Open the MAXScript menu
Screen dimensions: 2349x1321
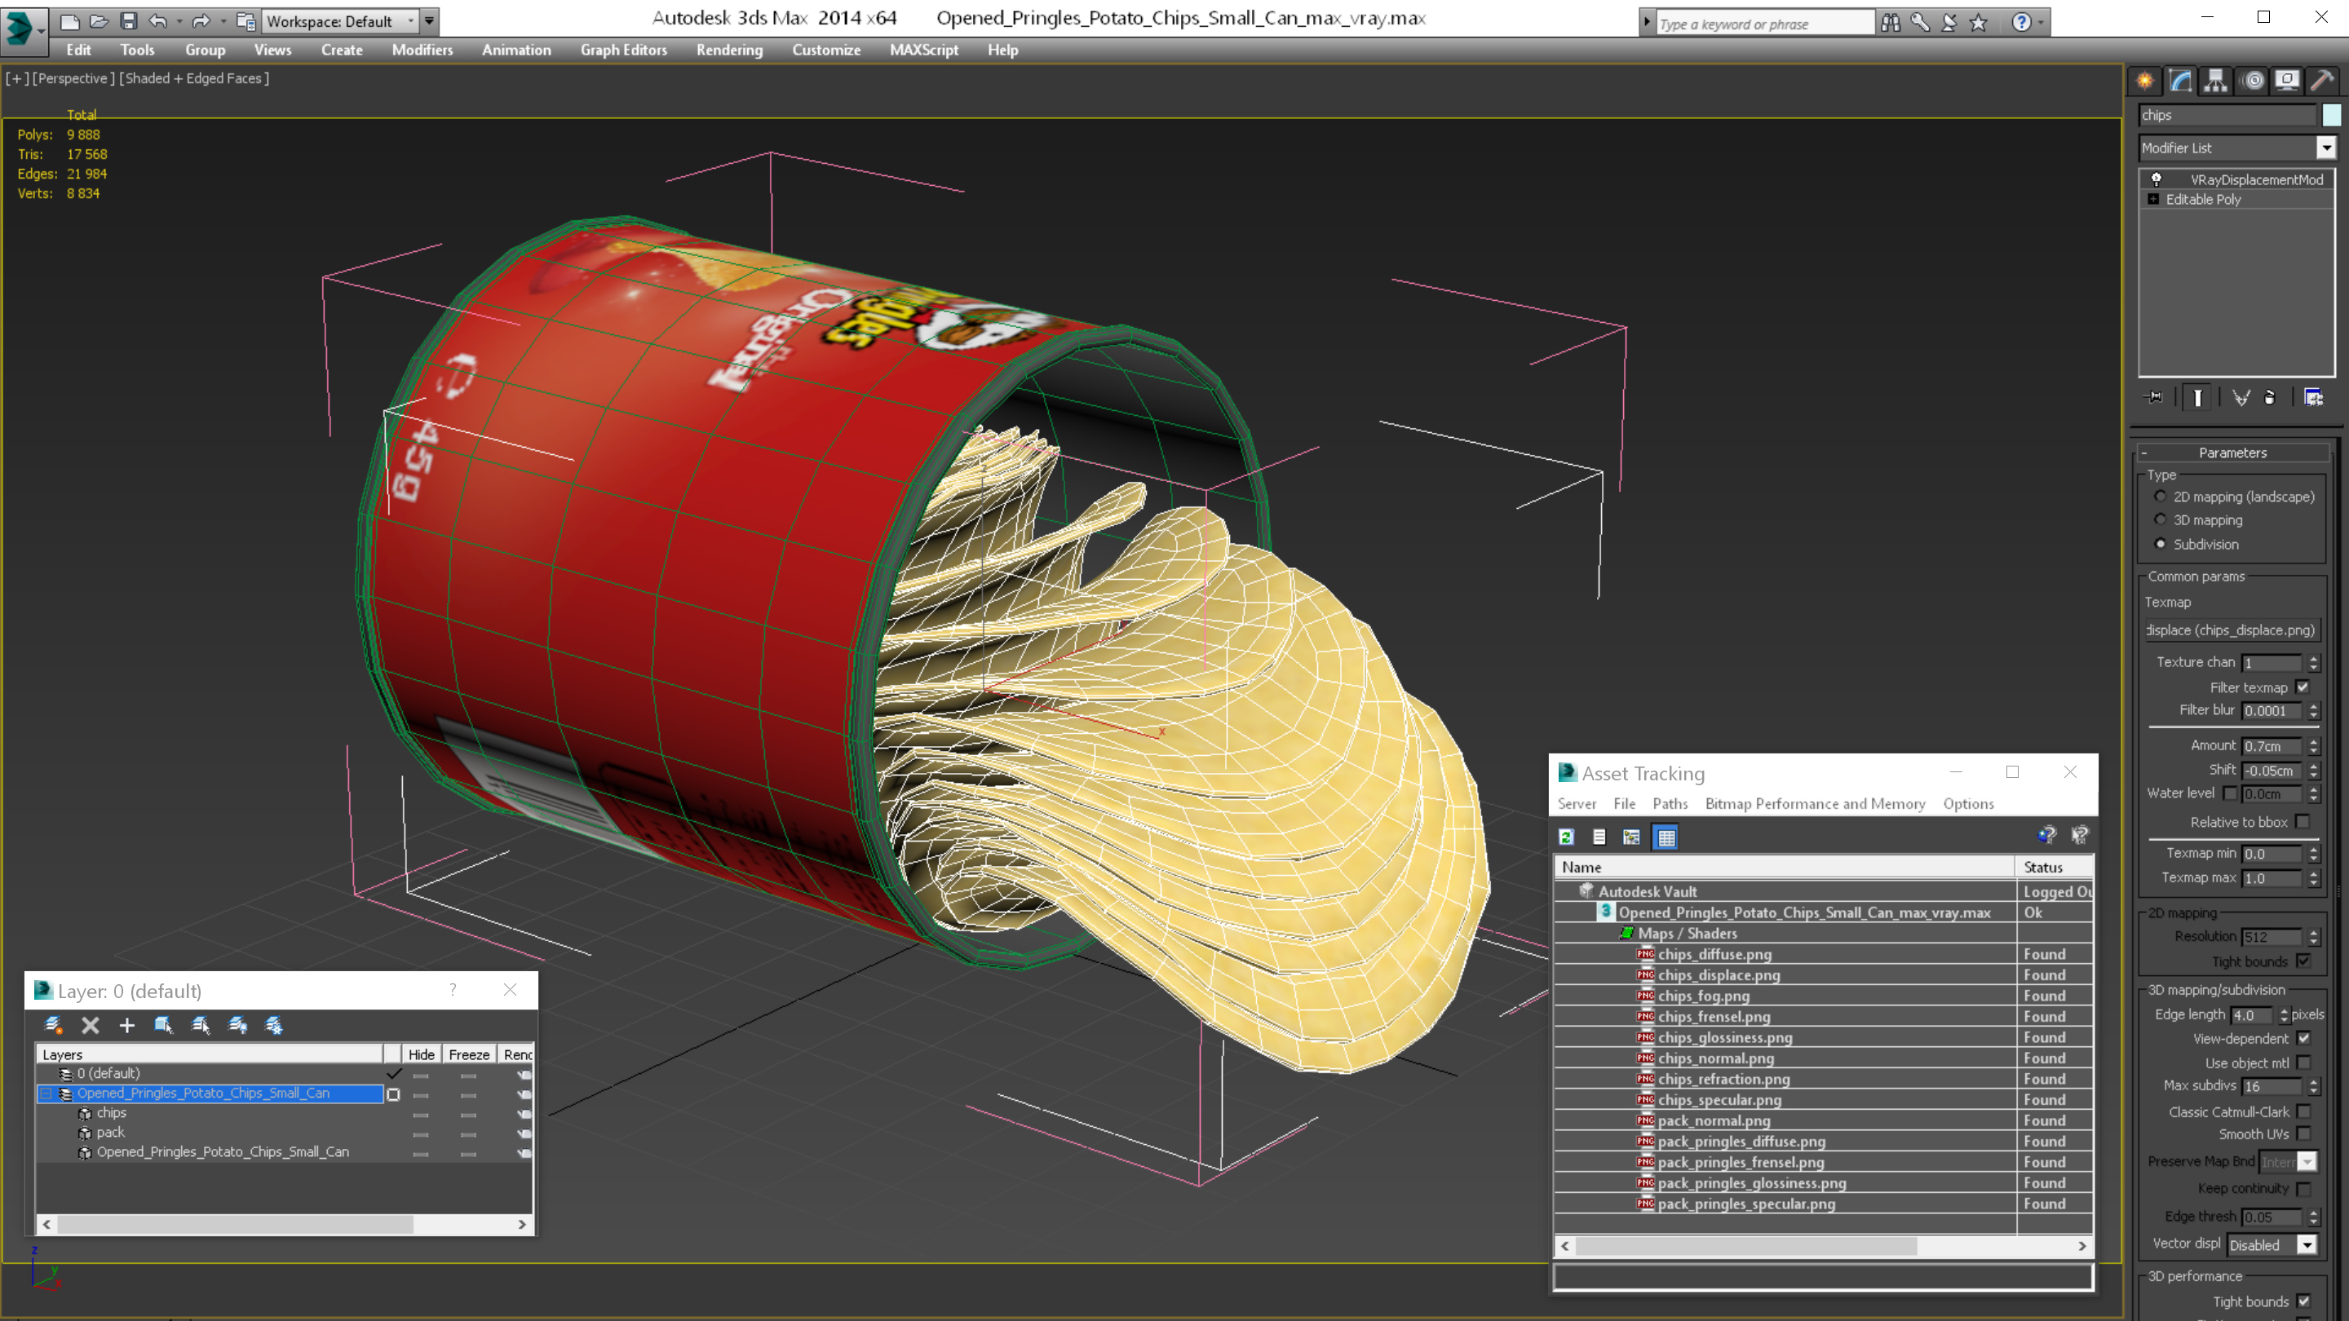(924, 50)
